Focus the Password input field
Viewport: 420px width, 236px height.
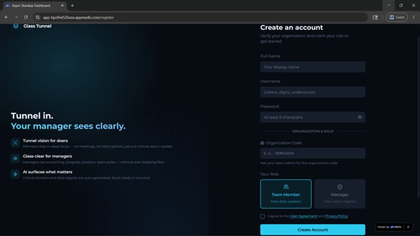coord(313,117)
